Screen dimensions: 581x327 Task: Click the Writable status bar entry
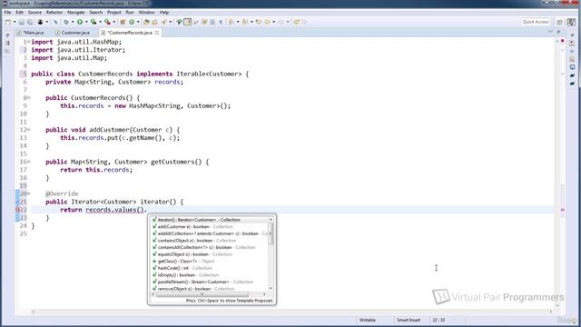368,320
